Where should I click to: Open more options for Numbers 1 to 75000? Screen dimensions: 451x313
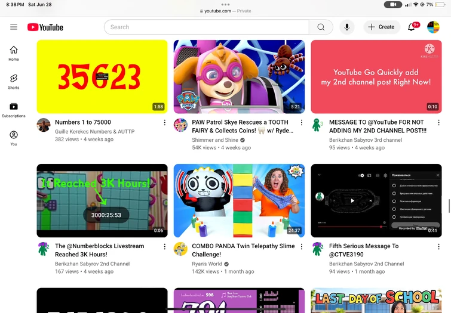pos(164,123)
